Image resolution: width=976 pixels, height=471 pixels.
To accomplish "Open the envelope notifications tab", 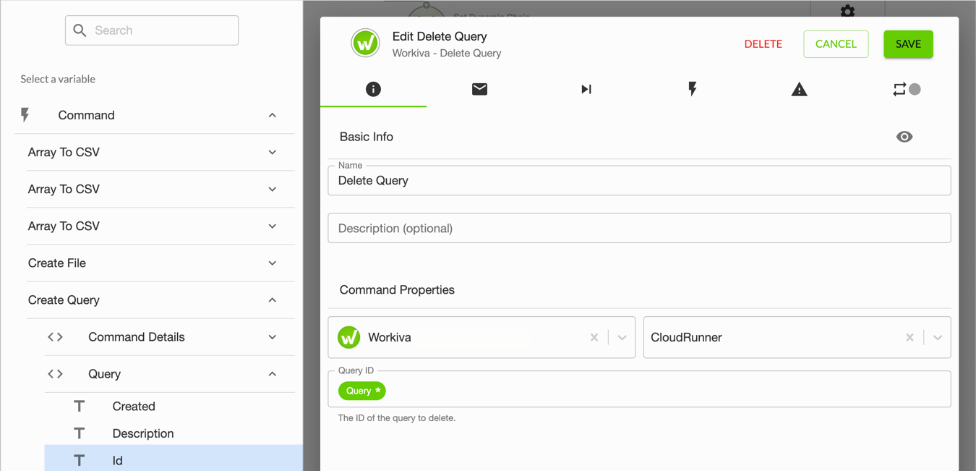I will [479, 89].
